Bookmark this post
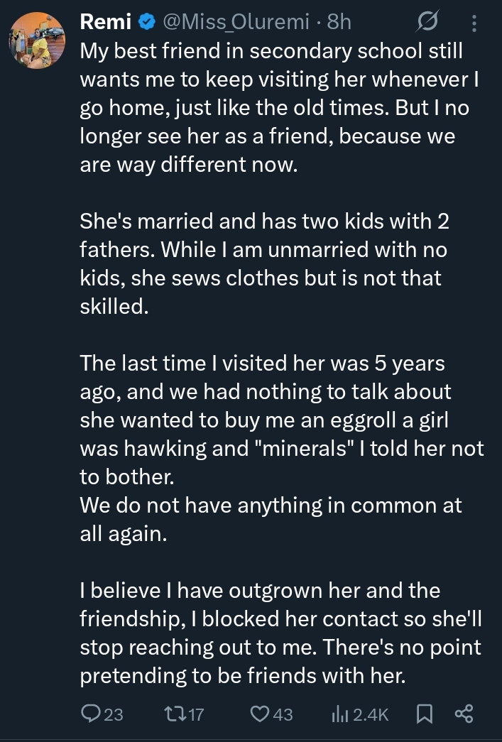The width and height of the screenshot is (502, 742). click(424, 714)
